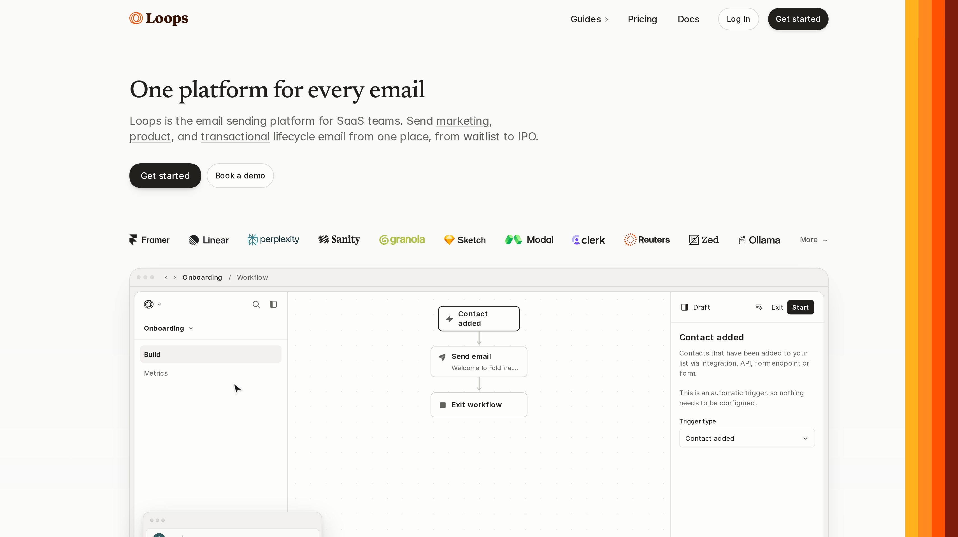958x537 pixels.
Task: Click the Book a demo button
Action: (240, 176)
